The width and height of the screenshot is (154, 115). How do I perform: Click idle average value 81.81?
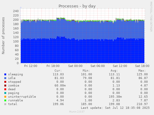pyautogui.click(x=115, y=78)
